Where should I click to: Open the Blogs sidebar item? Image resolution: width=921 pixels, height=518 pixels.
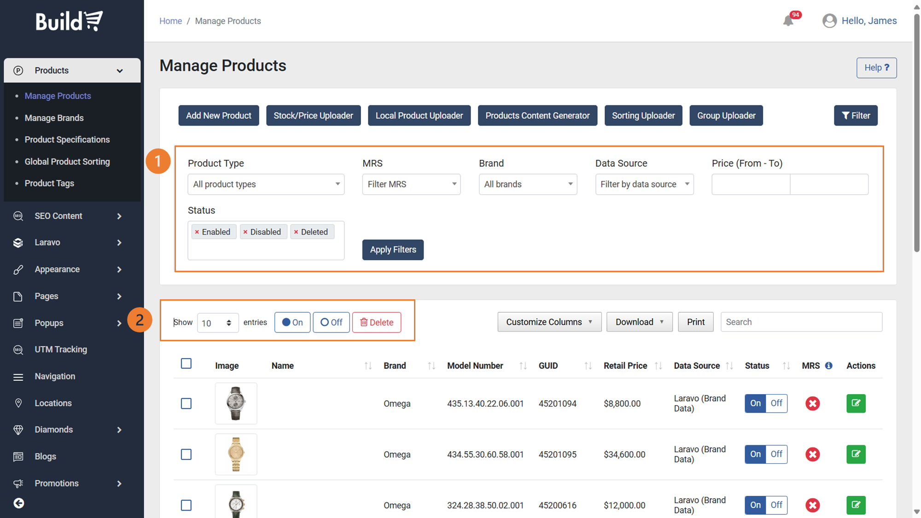tap(45, 456)
